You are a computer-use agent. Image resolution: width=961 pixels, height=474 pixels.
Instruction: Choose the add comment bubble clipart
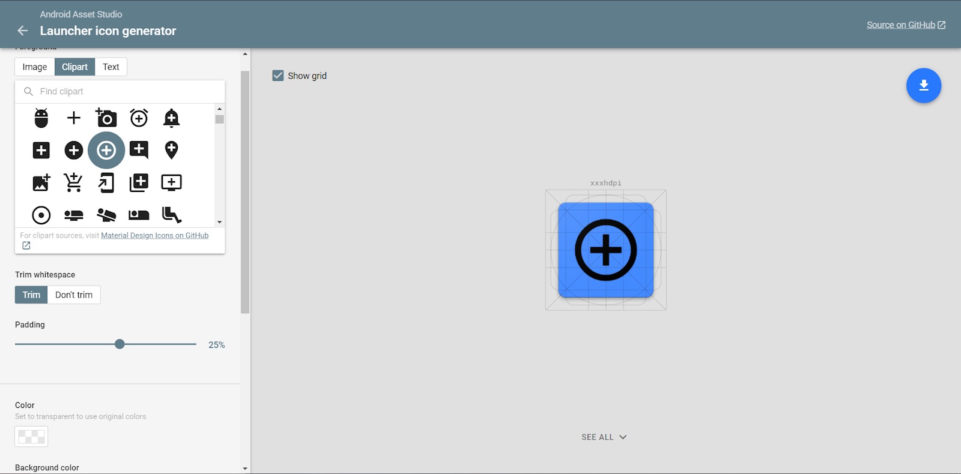tap(139, 150)
